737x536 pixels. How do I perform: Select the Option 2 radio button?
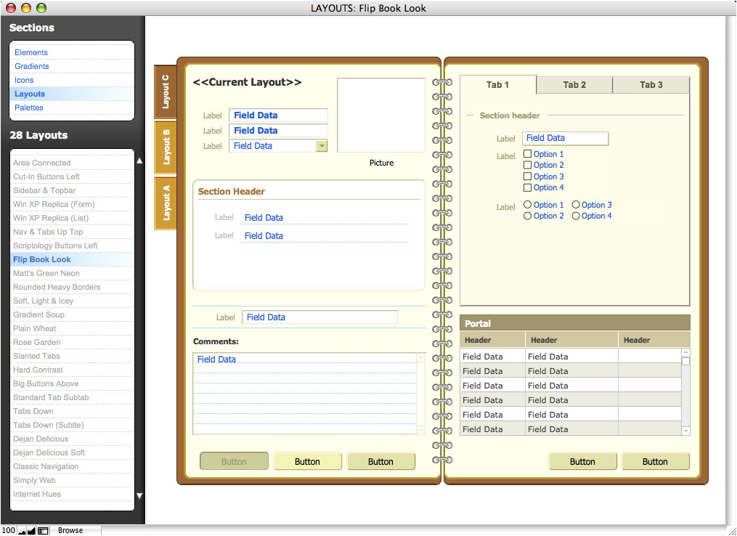527,216
